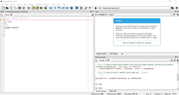Image resolution: width=179 pixels, height=95 pixels.
Task: Save the current file using the disk icon
Action: (11, 8)
